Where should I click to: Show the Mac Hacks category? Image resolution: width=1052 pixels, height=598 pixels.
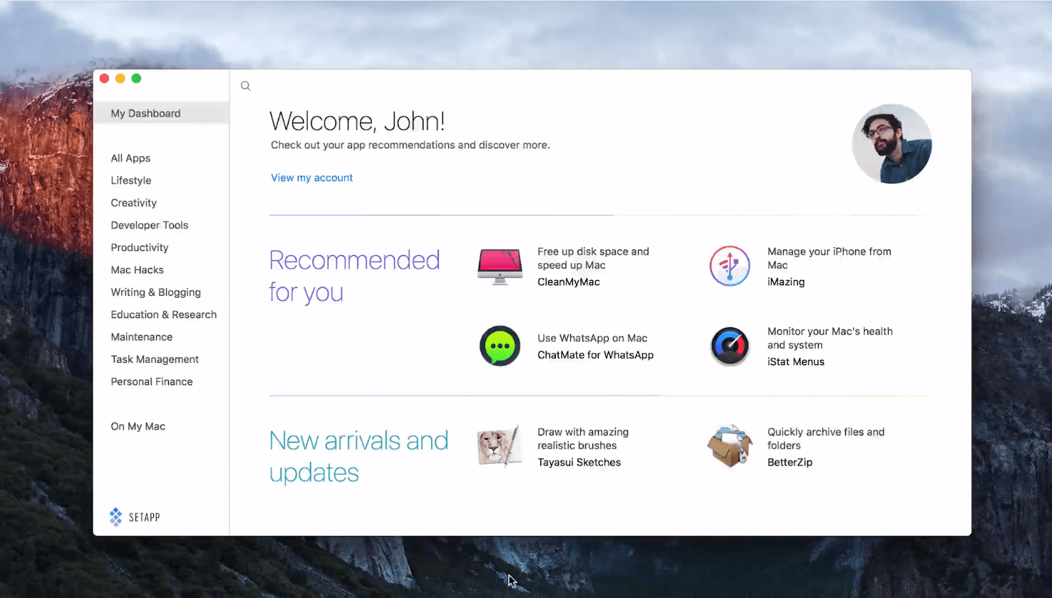[x=137, y=270]
